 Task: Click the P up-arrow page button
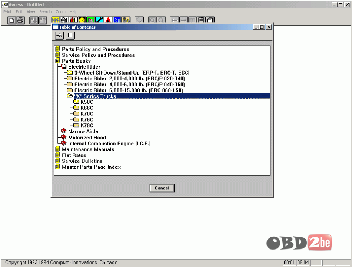pyautogui.click(x=43, y=20)
